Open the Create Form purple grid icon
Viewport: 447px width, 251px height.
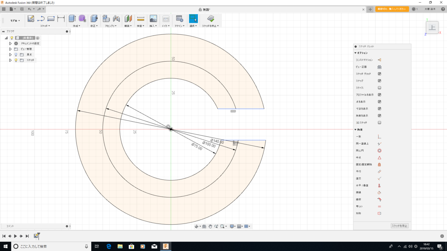point(82,19)
